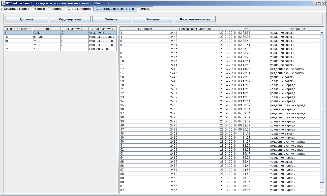Click the Добавить button

(x=27, y=19)
